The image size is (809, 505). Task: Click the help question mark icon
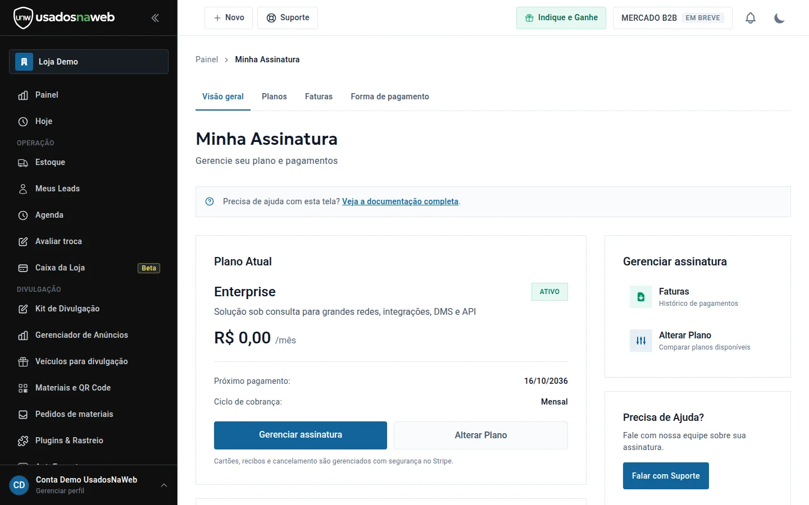(x=210, y=201)
